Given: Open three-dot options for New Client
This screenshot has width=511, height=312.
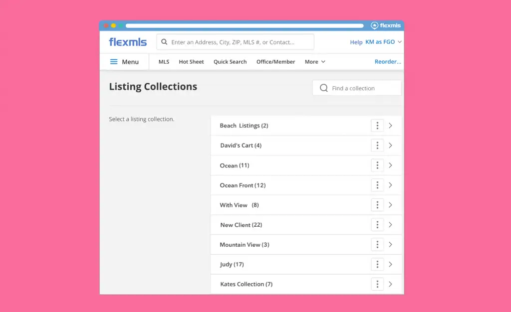Looking at the screenshot, I should tap(377, 225).
